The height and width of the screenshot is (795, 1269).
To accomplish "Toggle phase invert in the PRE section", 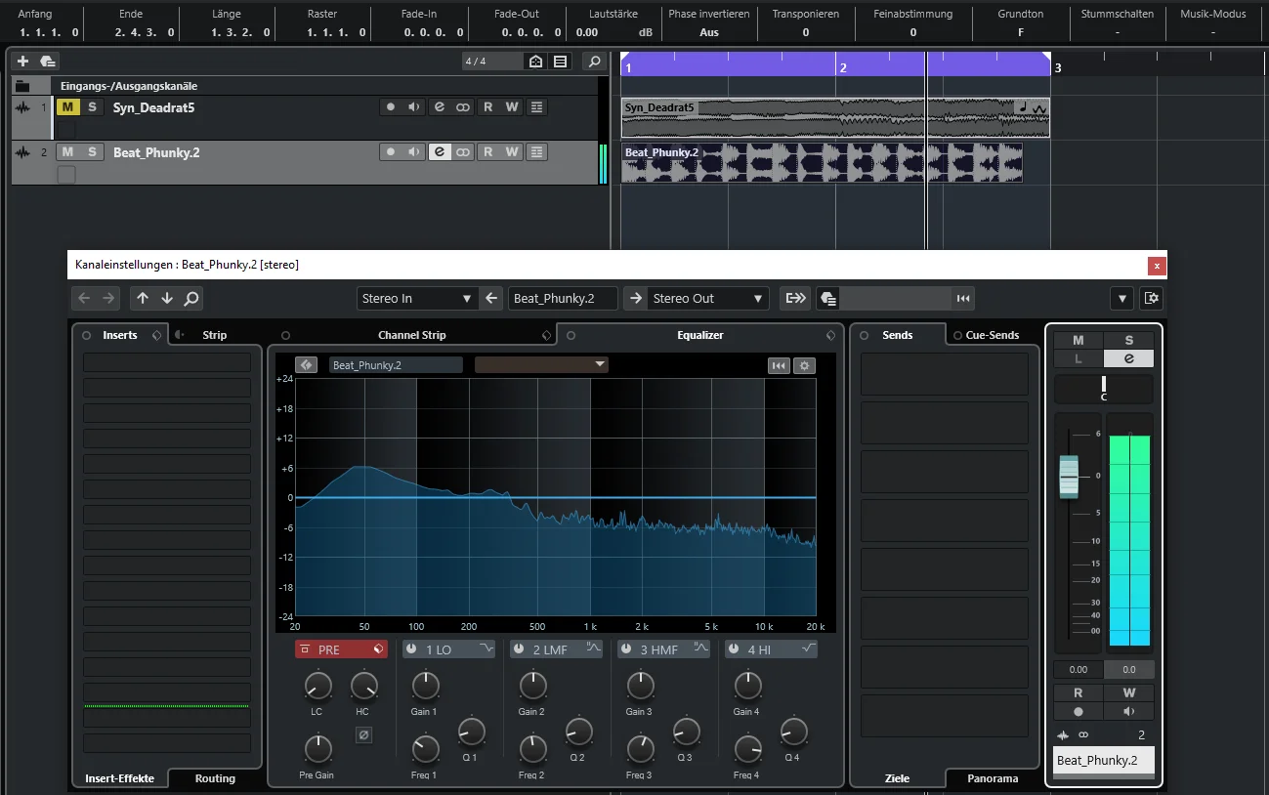I will click(363, 735).
